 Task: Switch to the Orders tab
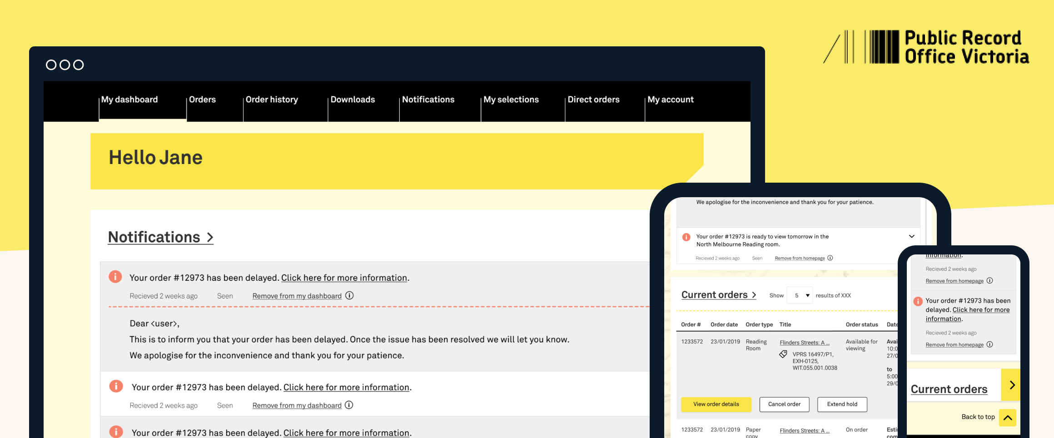point(202,100)
